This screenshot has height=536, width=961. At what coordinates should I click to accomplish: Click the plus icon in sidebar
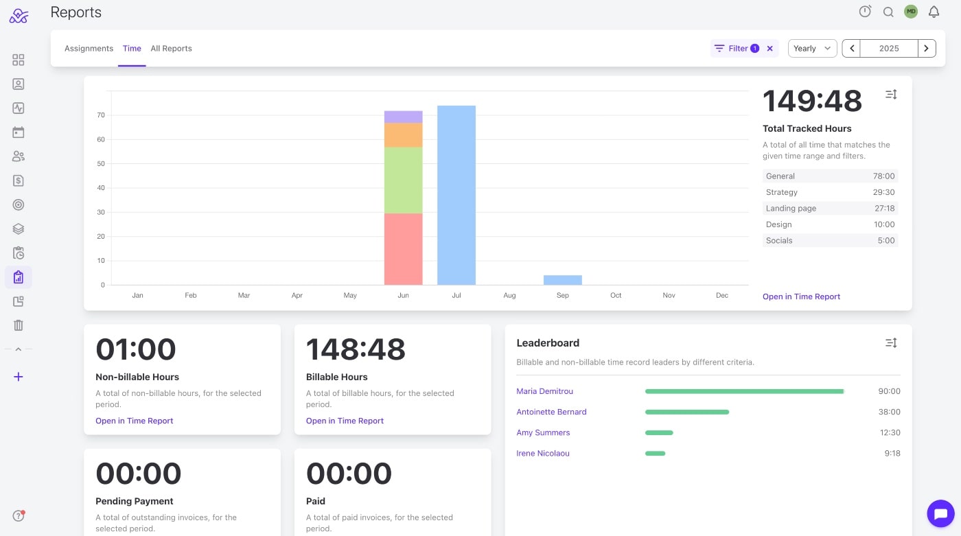(x=19, y=377)
